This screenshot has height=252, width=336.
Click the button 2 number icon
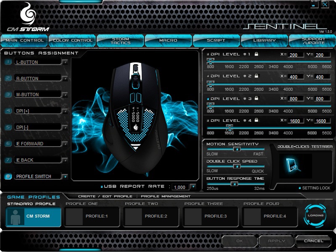tap(8, 78)
